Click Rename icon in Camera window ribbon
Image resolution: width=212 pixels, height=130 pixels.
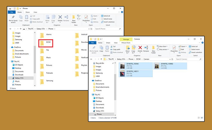(x=146, y=48)
